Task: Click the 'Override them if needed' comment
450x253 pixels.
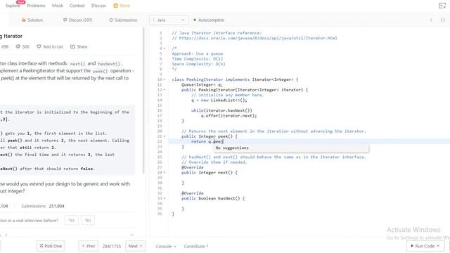Action: point(214,162)
